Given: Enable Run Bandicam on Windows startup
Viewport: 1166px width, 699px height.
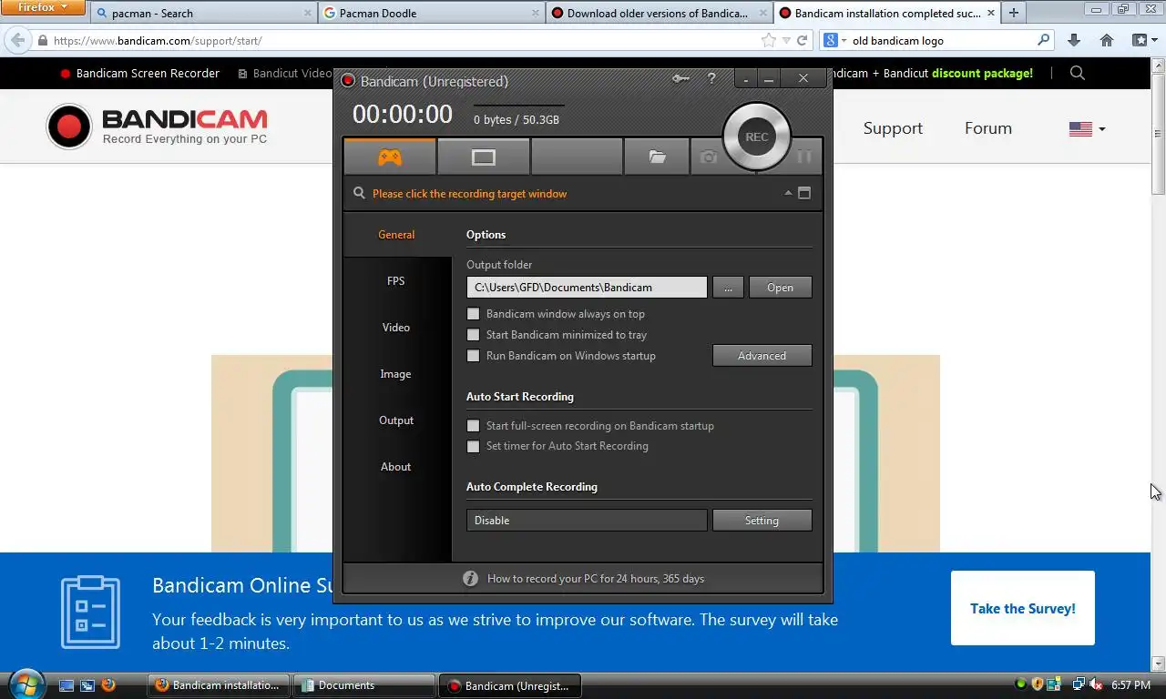Looking at the screenshot, I should click(473, 356).
